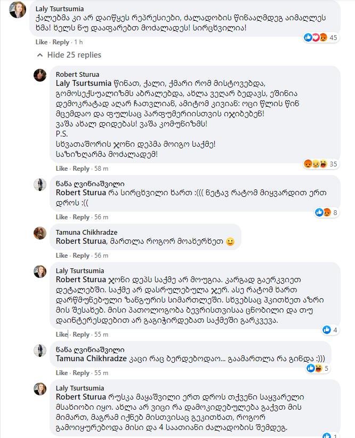Click Robert Sturua's profile avatar

coord(41,75)
